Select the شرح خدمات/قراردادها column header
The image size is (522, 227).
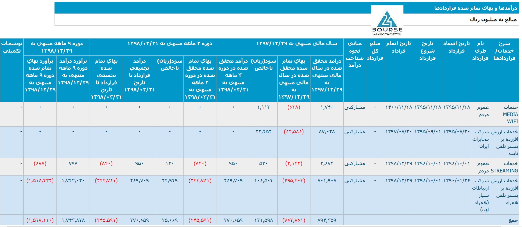[x=504, y=51]
